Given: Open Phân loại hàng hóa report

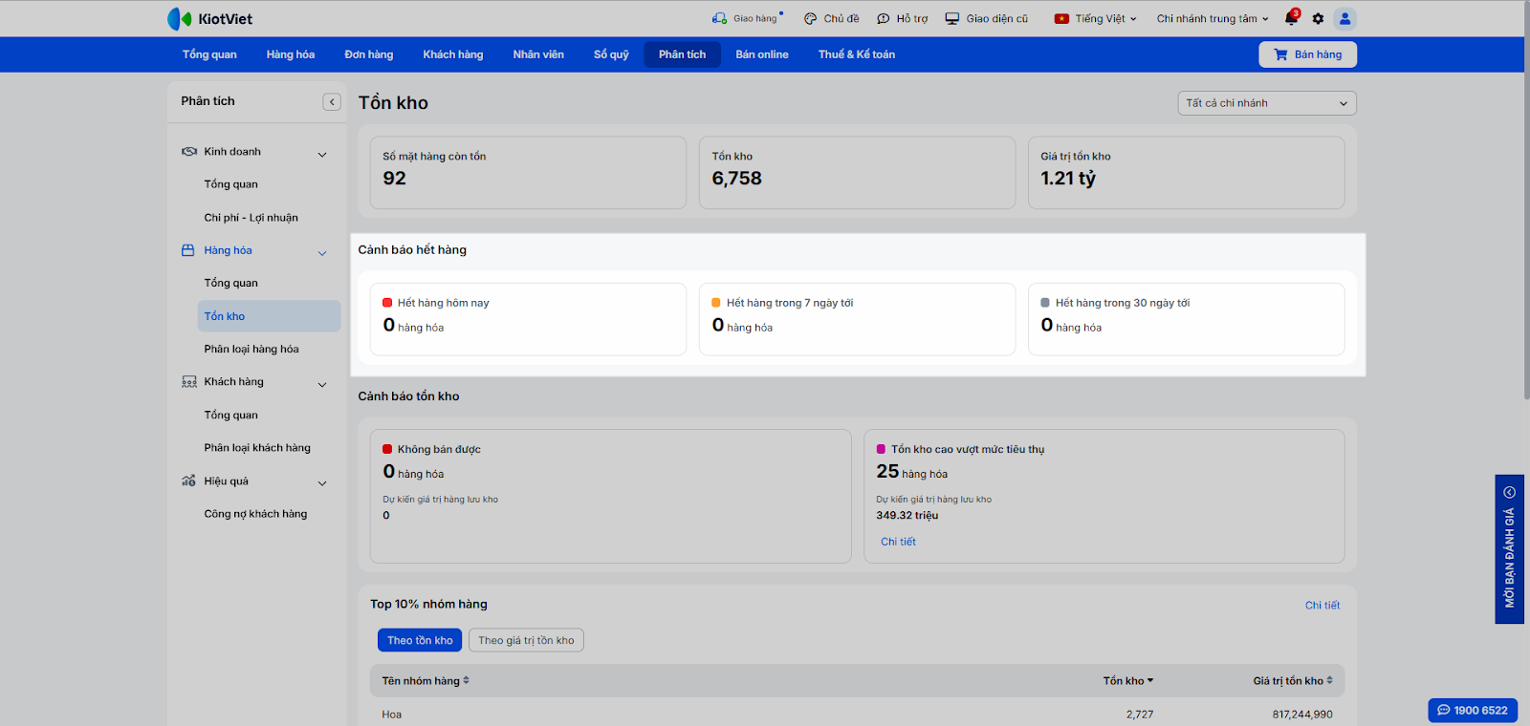Looking at the screenshot, I should click(251, 350).
